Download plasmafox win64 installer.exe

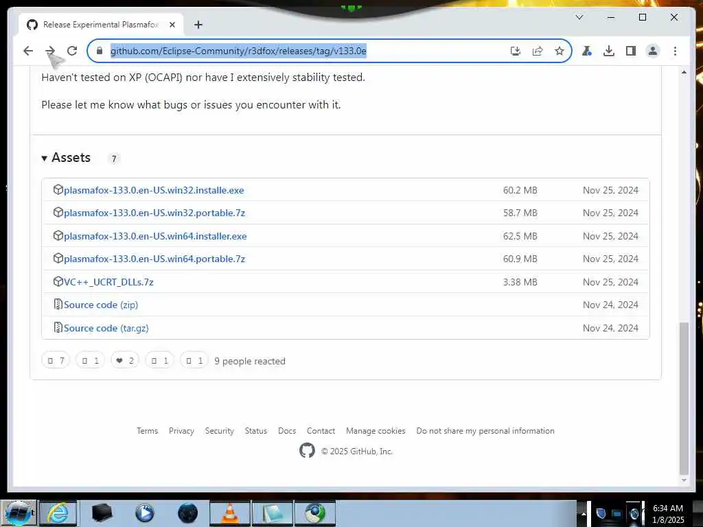click(155, 236)
